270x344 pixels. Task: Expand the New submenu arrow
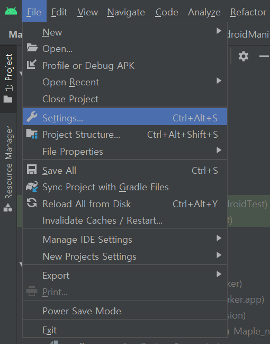[219, 31]
